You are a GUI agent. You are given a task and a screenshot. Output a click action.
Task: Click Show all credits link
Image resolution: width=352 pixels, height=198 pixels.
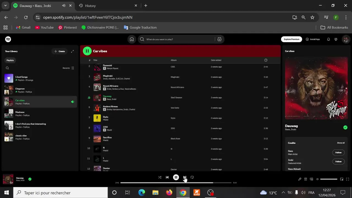point(341,143)
